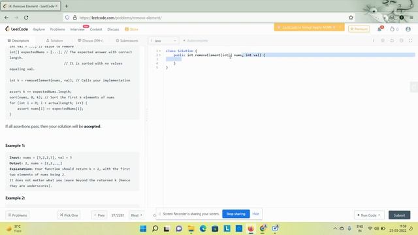Click inside code editor line 3
418x235 pixels.
point(290,59)
